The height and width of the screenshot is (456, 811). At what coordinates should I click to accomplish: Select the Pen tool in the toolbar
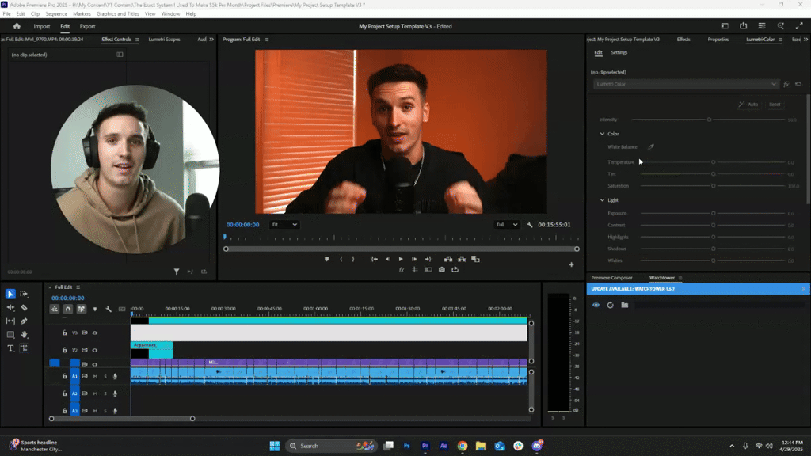pyautogui.click(x=23, y=320)
